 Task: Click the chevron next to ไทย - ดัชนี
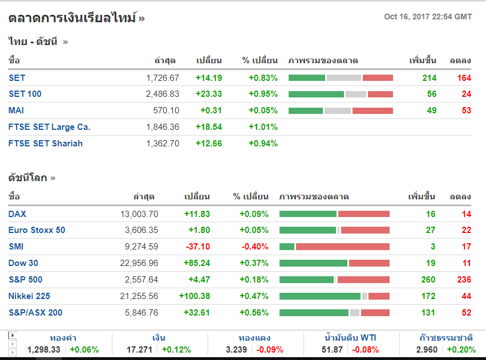tap(65, 42)
